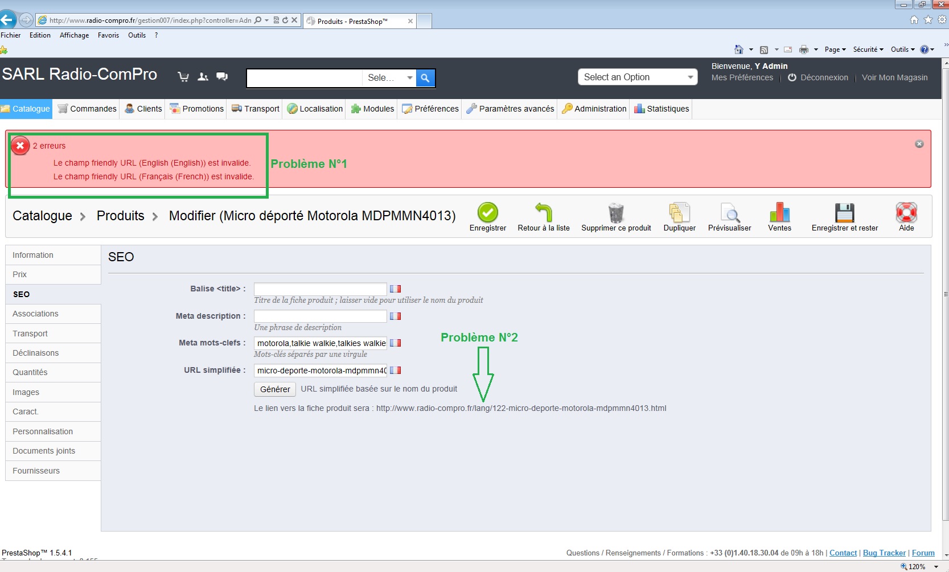Viewport: 949px width, 572px height.
Task: Click the French flag next to Balise title
Action: 395,289
